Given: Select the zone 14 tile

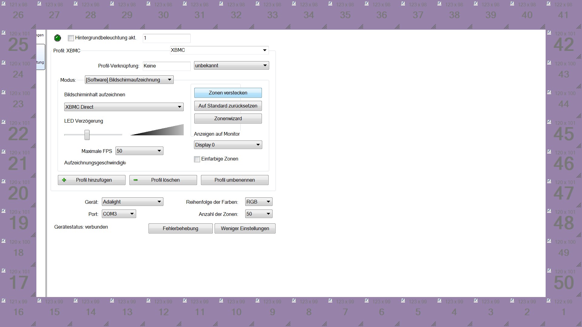Looking at the screenshot, I should tap(91, 312).
